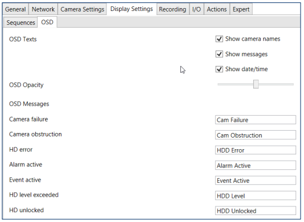Focus the Cam Obstruction input field
The image size is (304, 222).
click(x=255, y=135)
